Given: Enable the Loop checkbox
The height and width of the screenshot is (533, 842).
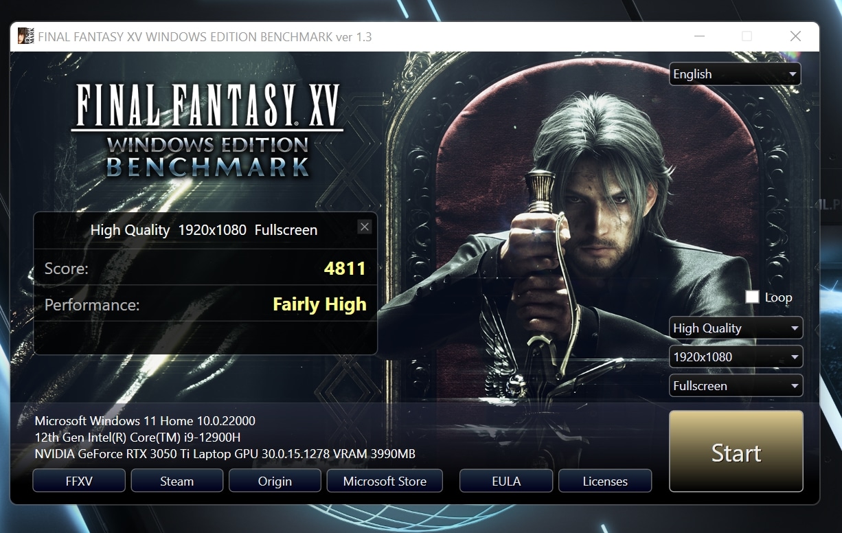Looking at the screenshot, I should click(753, 297).
